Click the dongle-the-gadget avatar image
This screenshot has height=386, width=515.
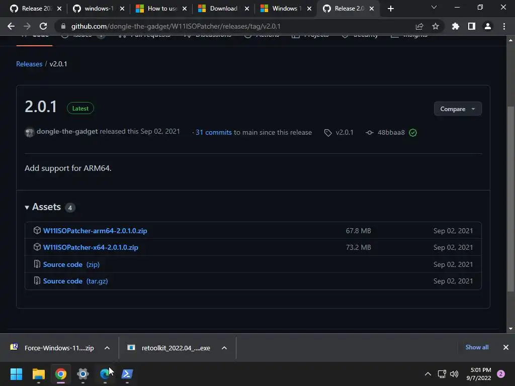pos(30,132)
